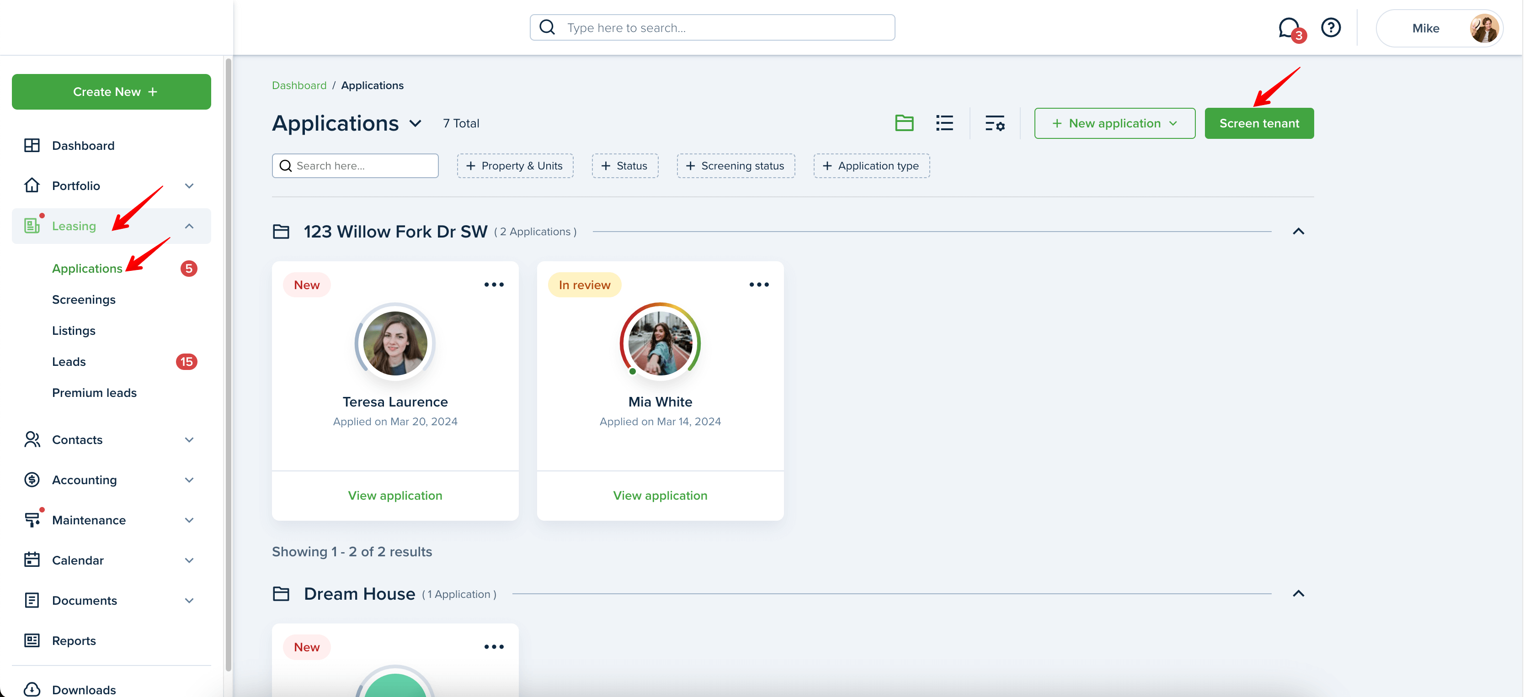Open the New application dropdown
1524x697 pixels.
tap(1114, 123)
